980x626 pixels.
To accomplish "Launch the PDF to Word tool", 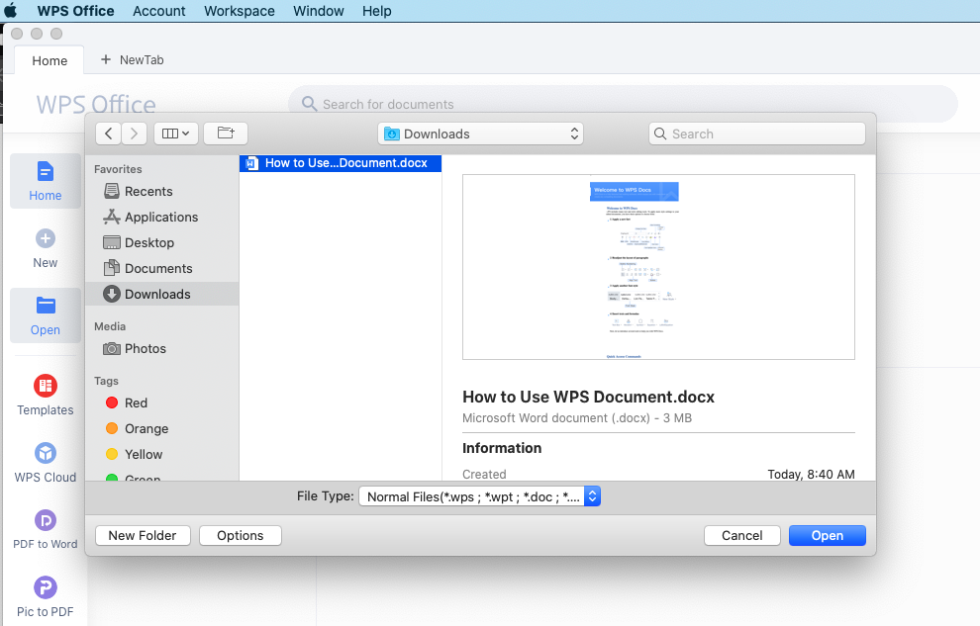I will point(46,520).
